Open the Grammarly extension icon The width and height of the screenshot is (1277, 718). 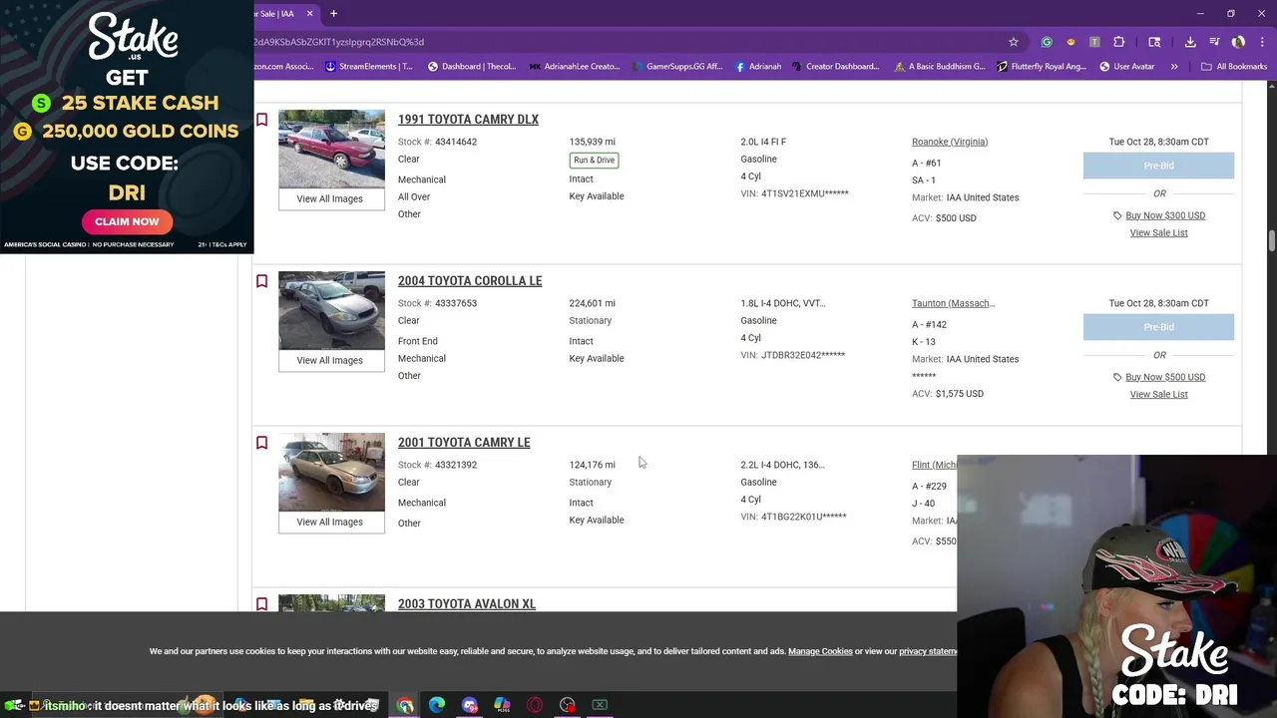pos(1047,42)
